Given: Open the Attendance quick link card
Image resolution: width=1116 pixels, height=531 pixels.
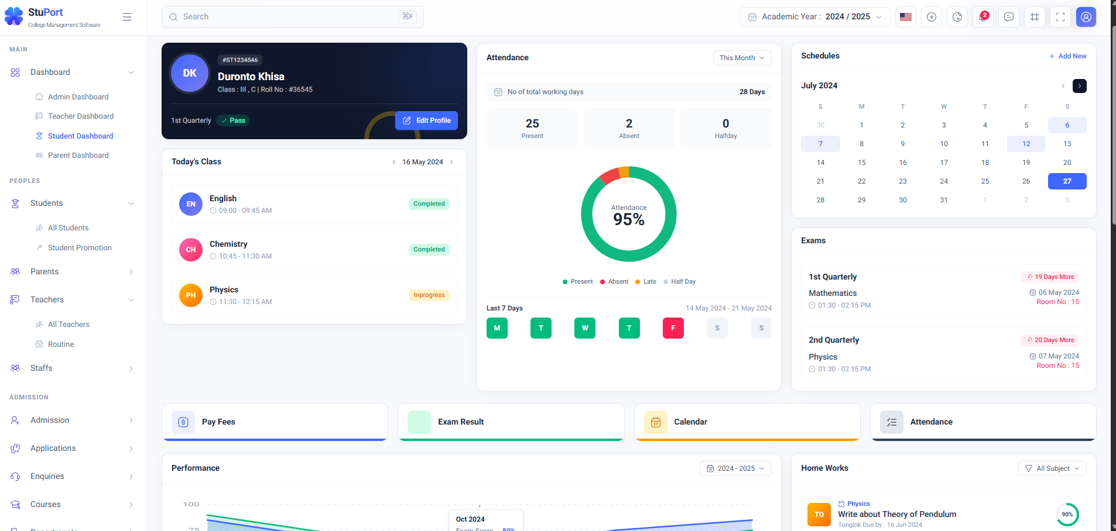Looking at the screenshot, I should (x=983, y=422).
